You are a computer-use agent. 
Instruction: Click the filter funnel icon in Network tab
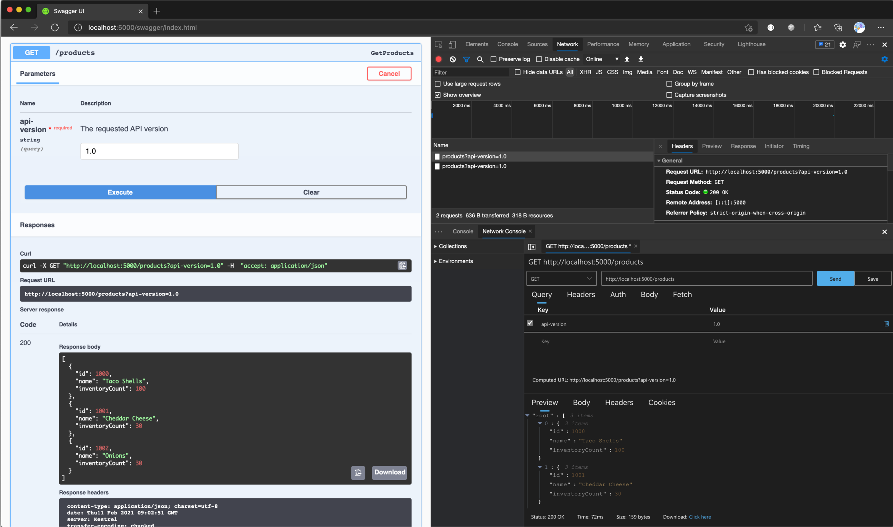[x=466, y=59]
